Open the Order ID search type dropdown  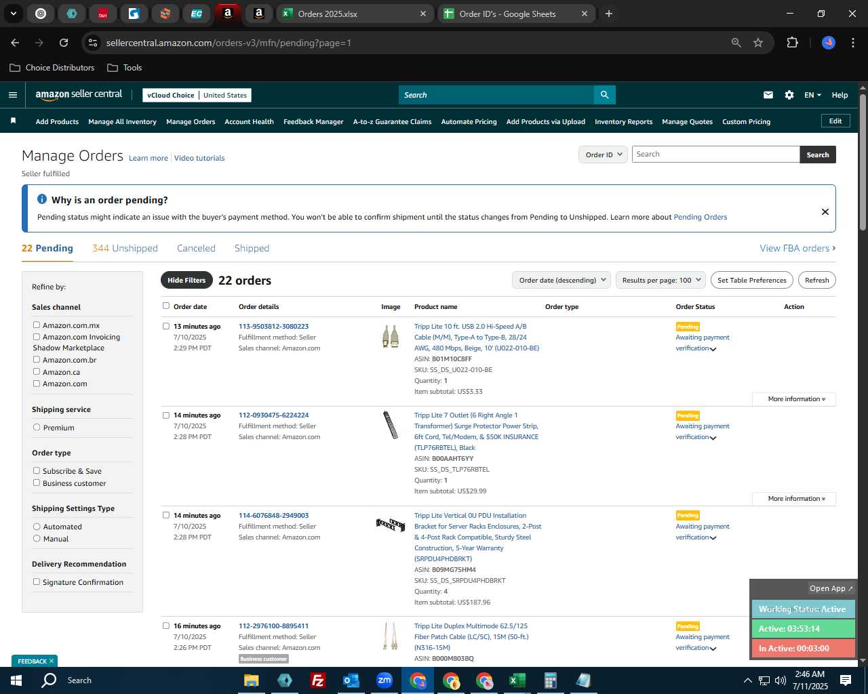tap(603, 155)
